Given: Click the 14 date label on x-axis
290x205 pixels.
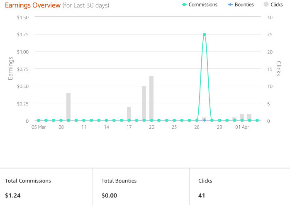Looking at the screenshot, I should [x=106, y=127].
